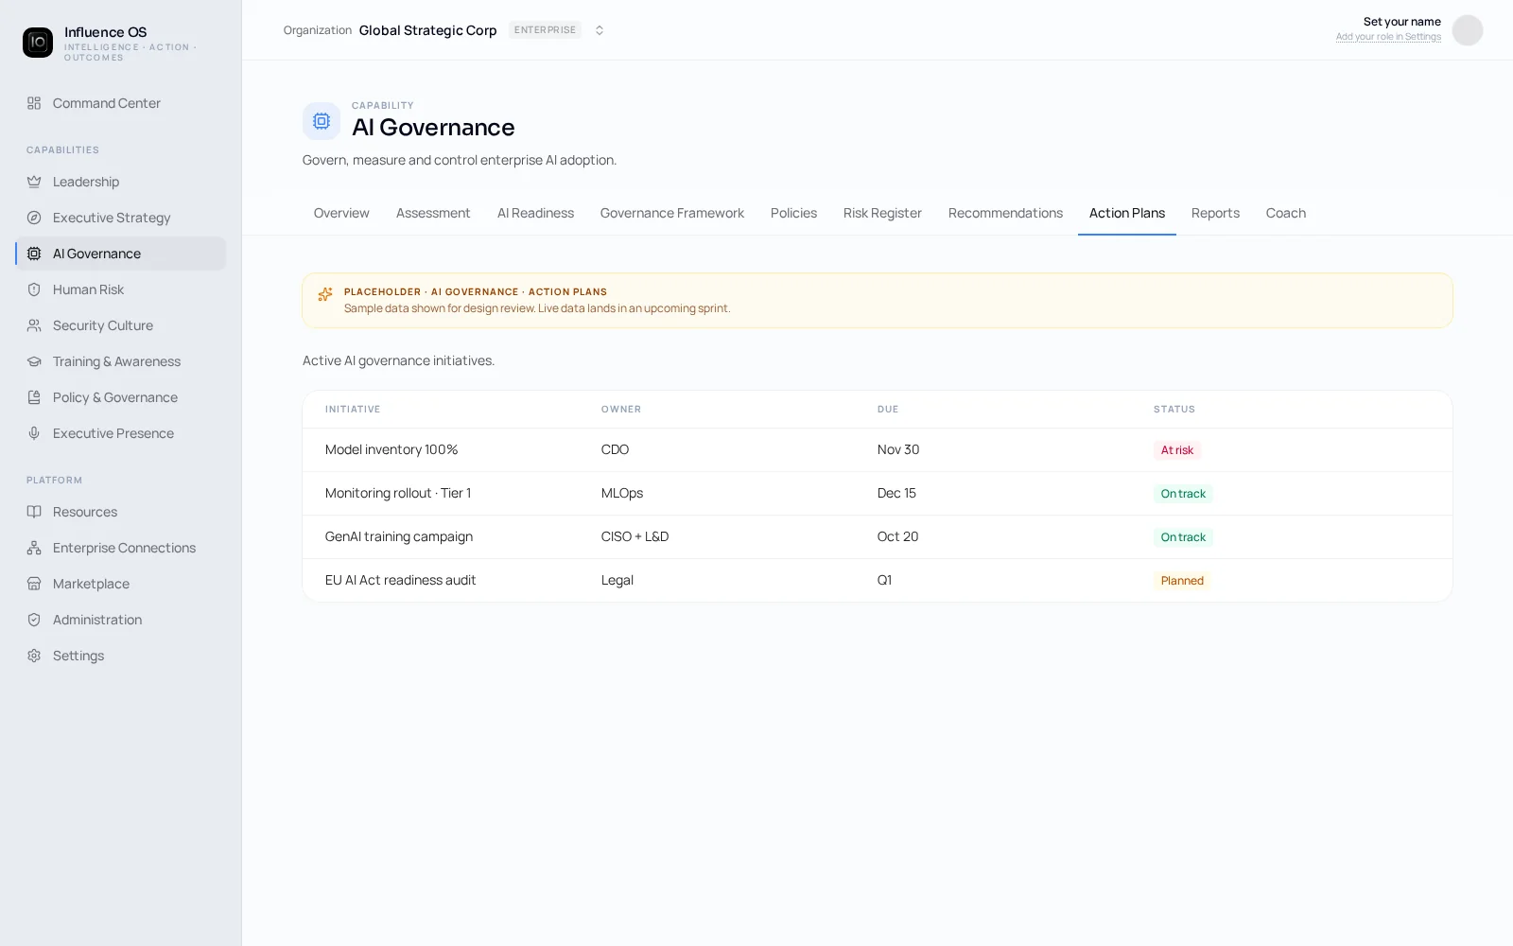The height and width of the screenshot is (946, 1513).
Task: Click the Policy & Governance clipboard icon
Action: pyautogui.click(x=34, y=397)
